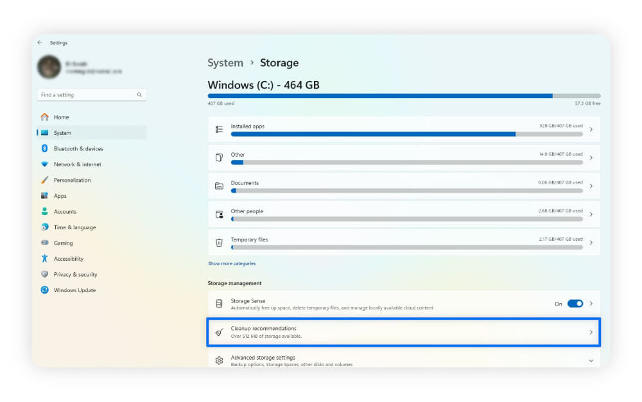This screenshot has height=402, width=642.
Task: Click the Apps icon in sidebar
Action: 45,196
